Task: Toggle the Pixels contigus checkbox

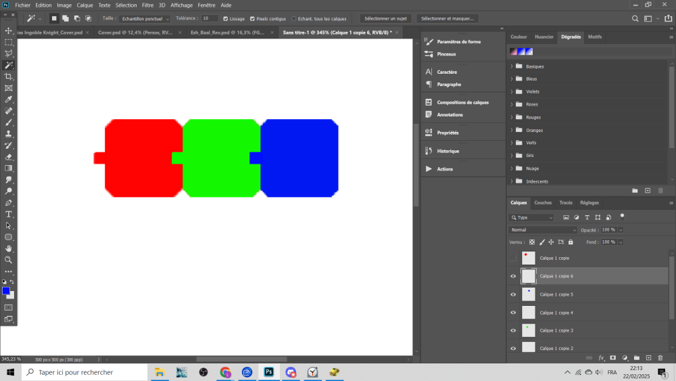Action: (252, 19)
